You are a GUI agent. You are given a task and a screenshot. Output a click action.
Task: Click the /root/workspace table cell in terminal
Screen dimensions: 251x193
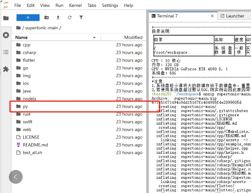170,52
